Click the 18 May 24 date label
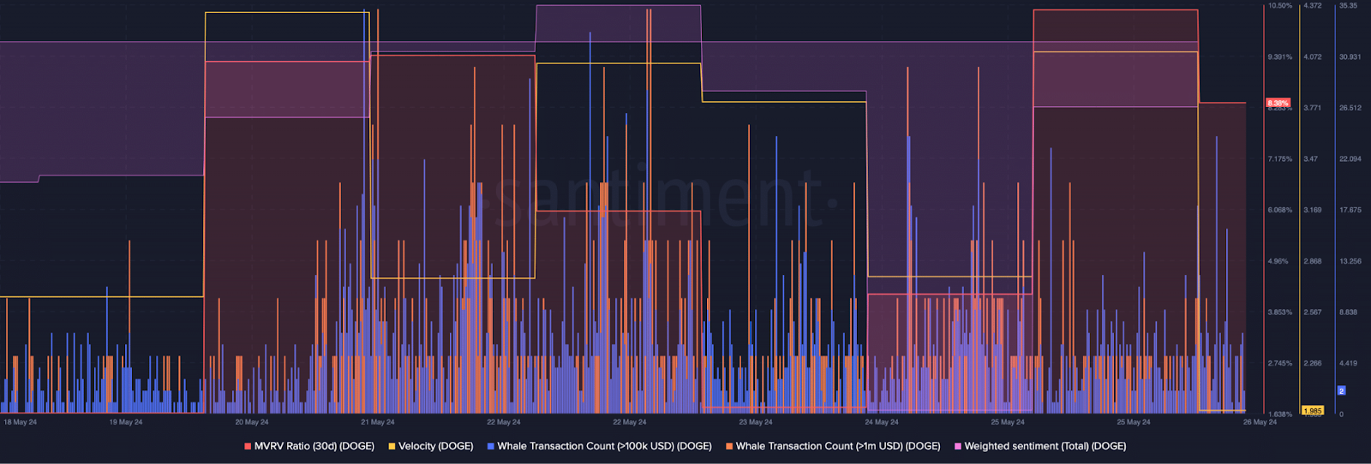Image resolution: width=1371 pixels, height=464 pixels. tap(21, 422)
